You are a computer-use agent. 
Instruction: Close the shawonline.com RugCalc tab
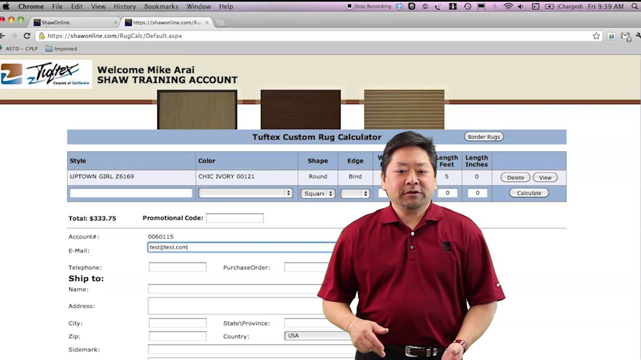pyautogui.click(x=207, y=22)
